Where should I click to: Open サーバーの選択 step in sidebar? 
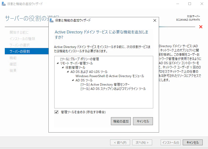pos(20,45)
